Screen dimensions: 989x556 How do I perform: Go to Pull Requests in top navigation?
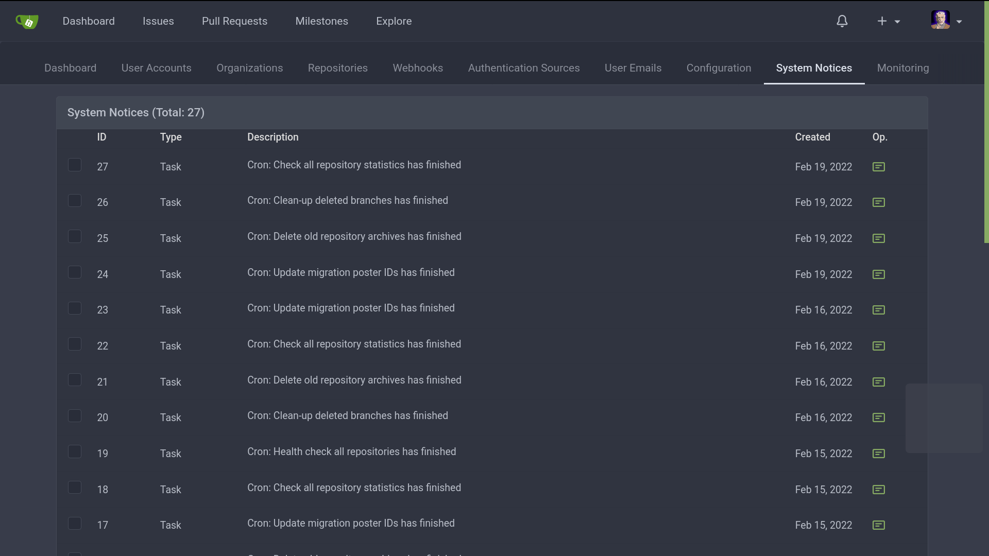click(x=234, y=21)
